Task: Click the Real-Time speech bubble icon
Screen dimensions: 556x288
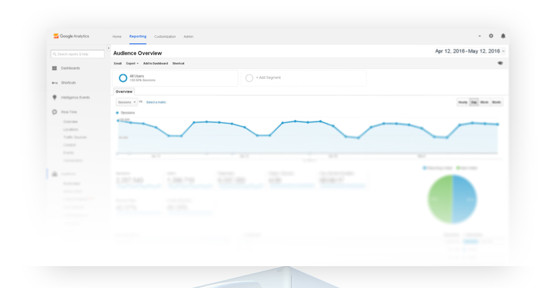Action: (54, 112)
